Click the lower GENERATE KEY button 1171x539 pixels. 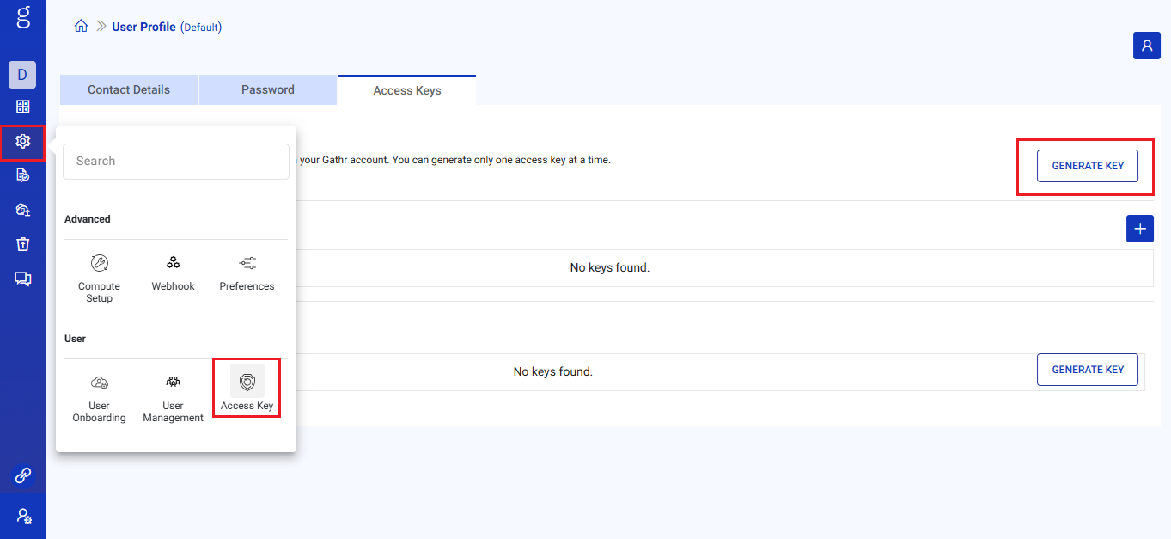pyautogui.click(x=1087, y=369)
